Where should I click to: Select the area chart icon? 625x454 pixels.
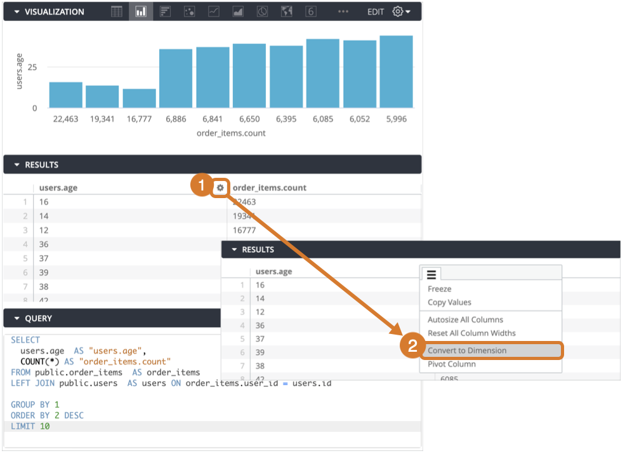pyautogui.click(x=238, y=11)
